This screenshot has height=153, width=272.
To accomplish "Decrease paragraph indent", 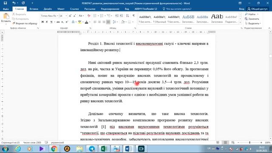I will click(x=117, y=16).
